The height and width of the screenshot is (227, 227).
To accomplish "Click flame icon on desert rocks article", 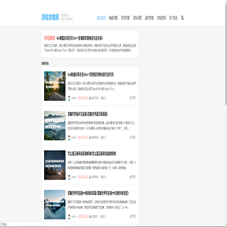I will [131, 177].
